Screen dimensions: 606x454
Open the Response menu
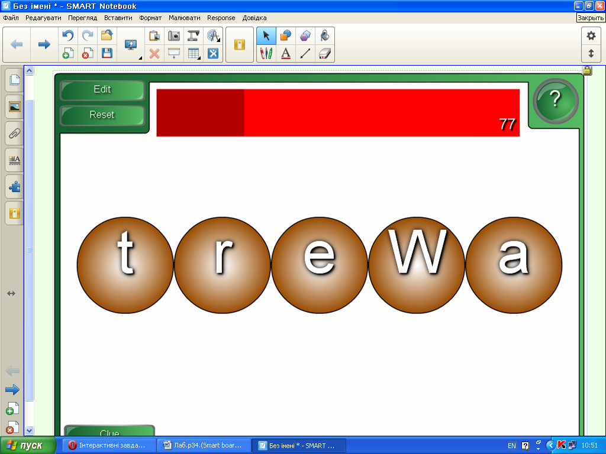pyautogui.click(x=221, y=18)
